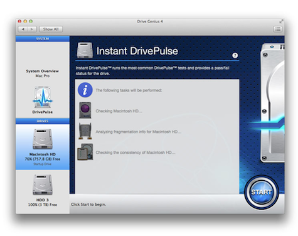This screenshot has width=298, height=236.
Task: Open the help question mark icon
Action: tap(235, 55)
